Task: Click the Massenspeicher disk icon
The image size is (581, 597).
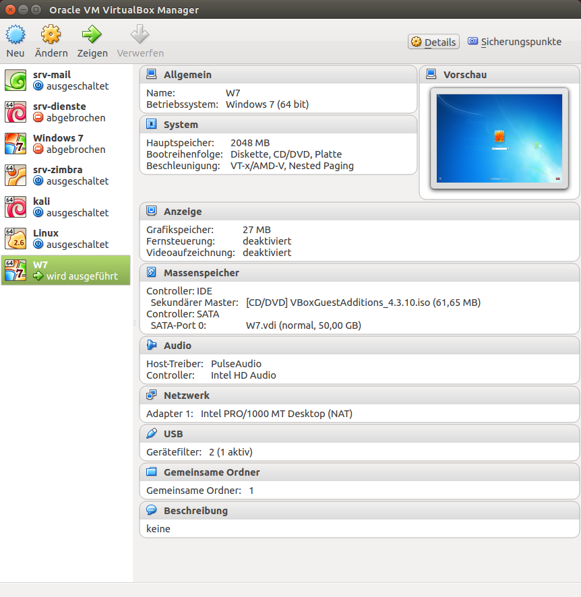Action: pos(152,272)
